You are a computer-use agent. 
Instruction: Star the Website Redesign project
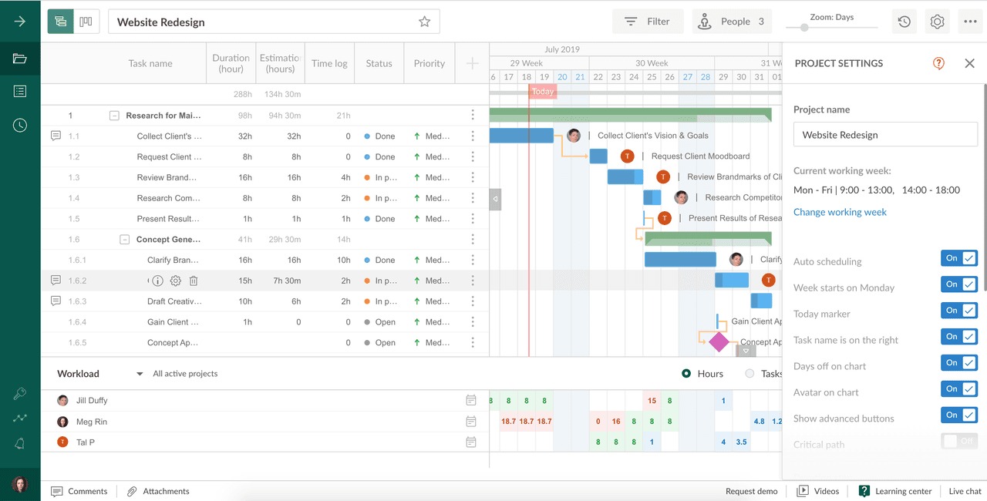(424, 22)
